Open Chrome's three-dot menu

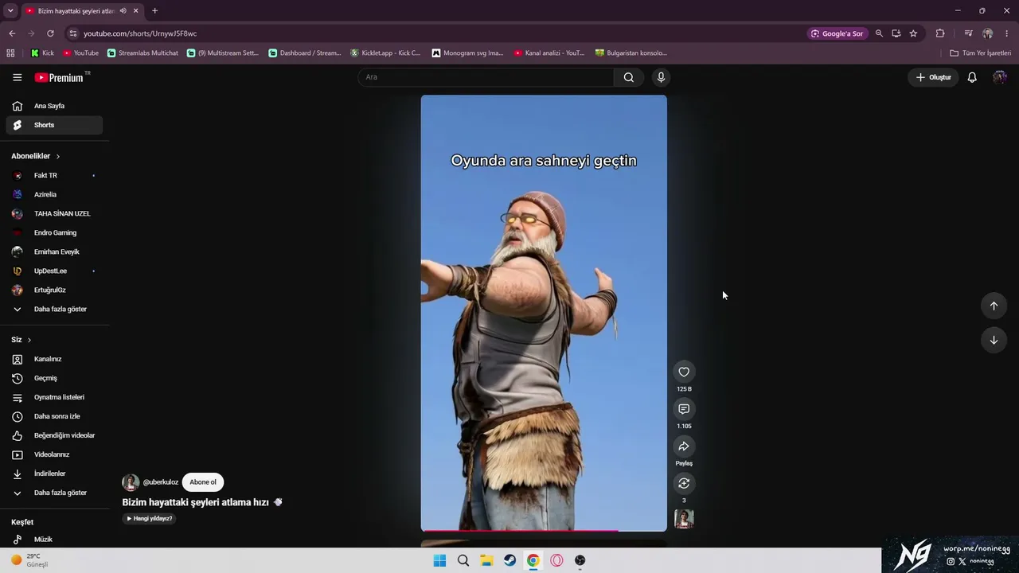point(1007,33)
